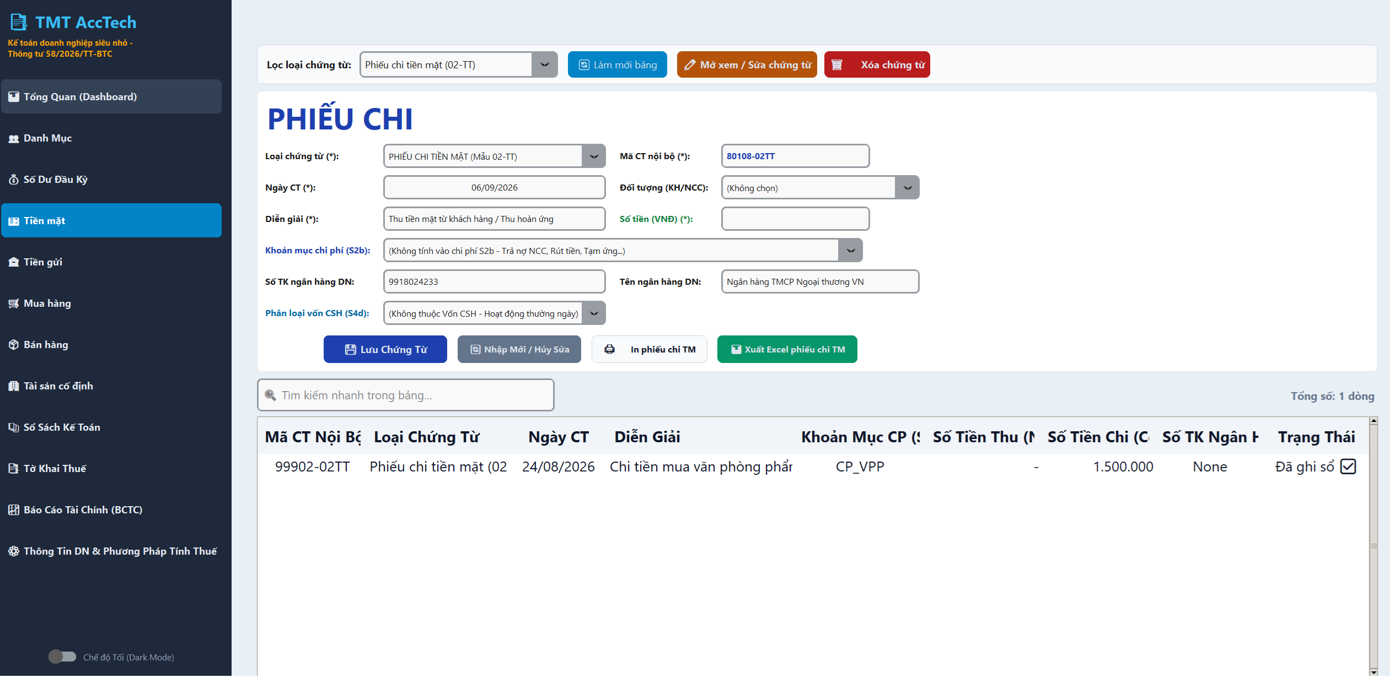Click the Mã CT nội bộ field

(x=796, y=156)
